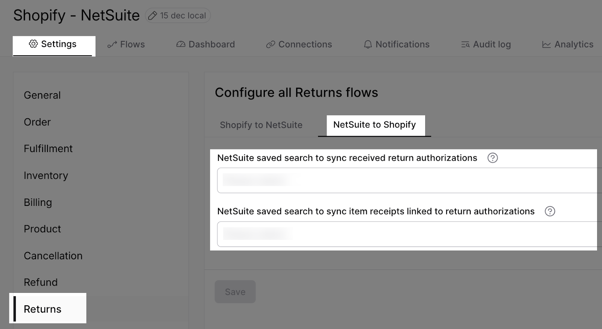Click the Audit log search-list icon
The height and width of the screenshot is (329, 602).
coord(465,44)
